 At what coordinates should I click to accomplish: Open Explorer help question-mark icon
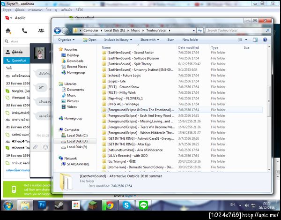[265, 40]
